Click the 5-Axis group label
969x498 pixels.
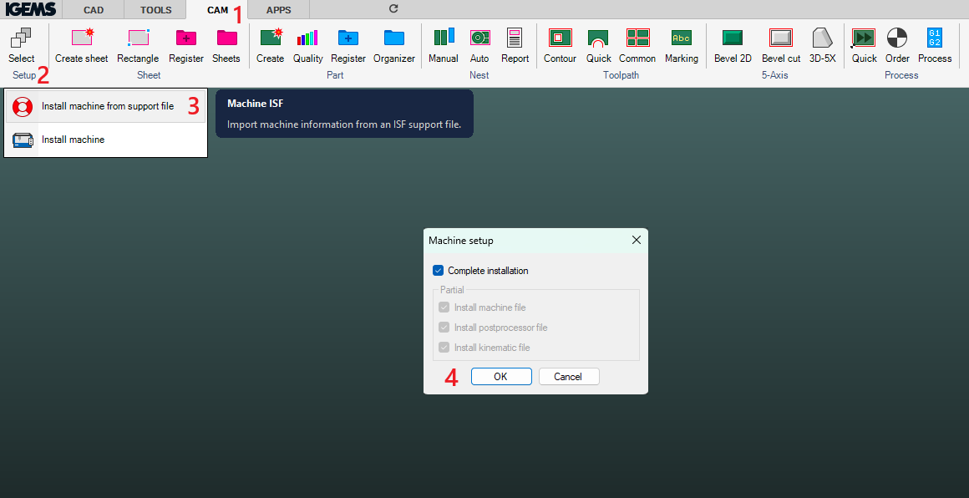[775, 75]
